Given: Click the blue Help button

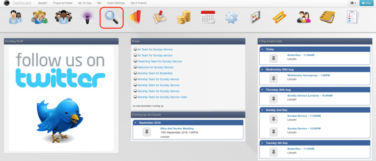Looking at the screenshot, I should coord(366,3).
